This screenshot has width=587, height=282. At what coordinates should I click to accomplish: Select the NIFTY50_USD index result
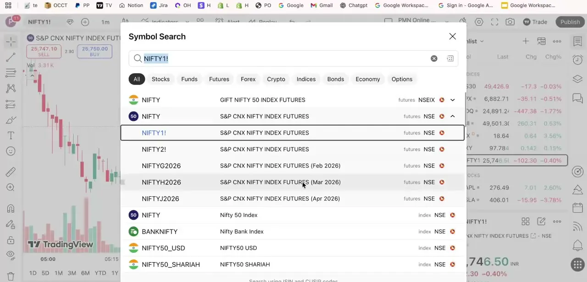click(x=293, y=248)
